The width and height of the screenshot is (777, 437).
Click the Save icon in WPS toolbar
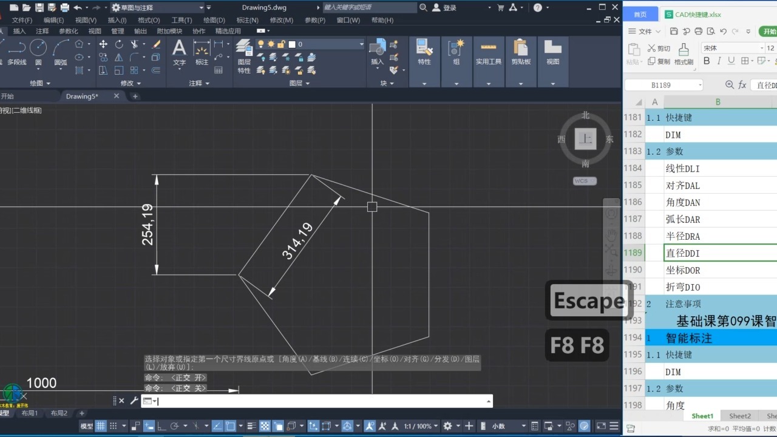(x=674, y=31)
